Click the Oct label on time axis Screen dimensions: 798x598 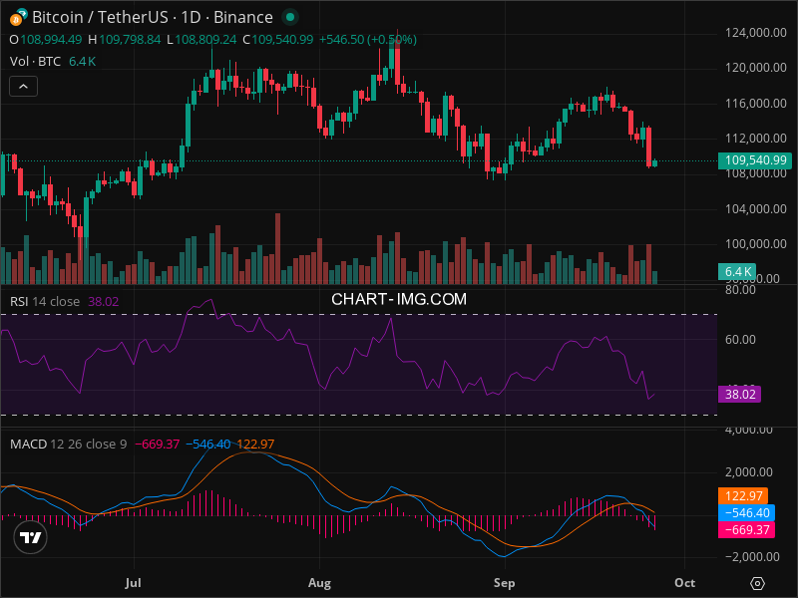[684, 581]
